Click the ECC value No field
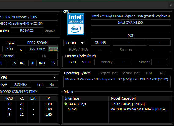The image size is (174, 126). tap(52, 85)
